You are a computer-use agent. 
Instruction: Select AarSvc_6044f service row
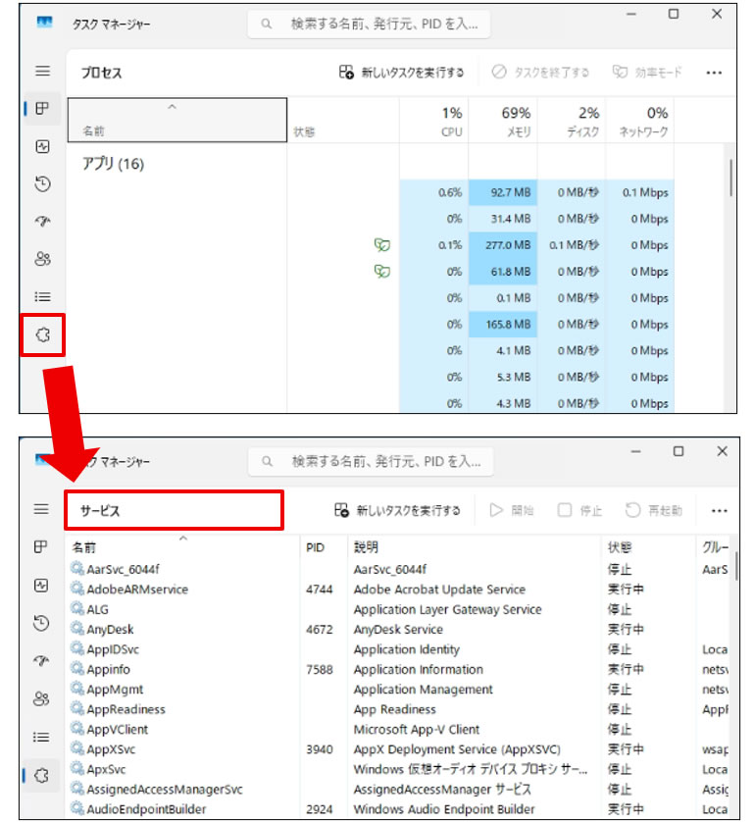pyautogui.click(x=398, y=569)
